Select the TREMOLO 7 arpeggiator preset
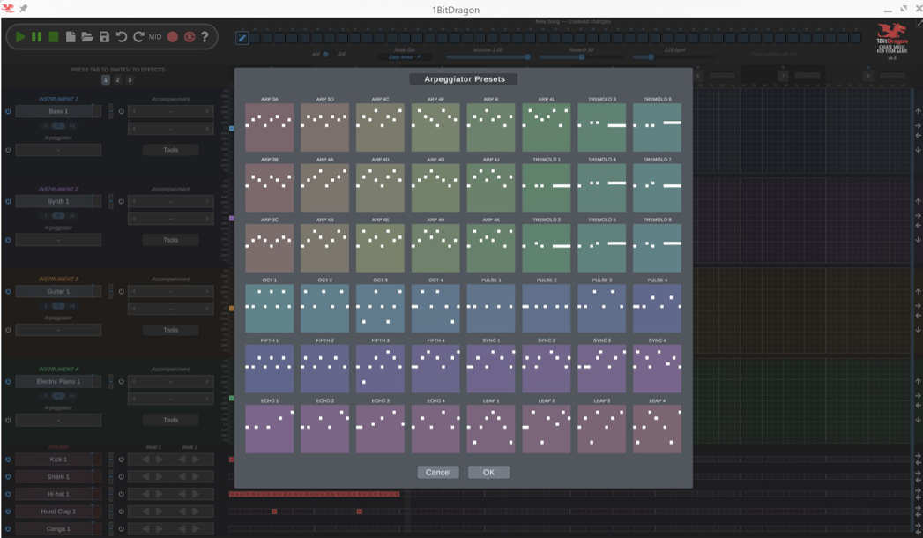The image size is (923, 538). (x=657, y=187)
